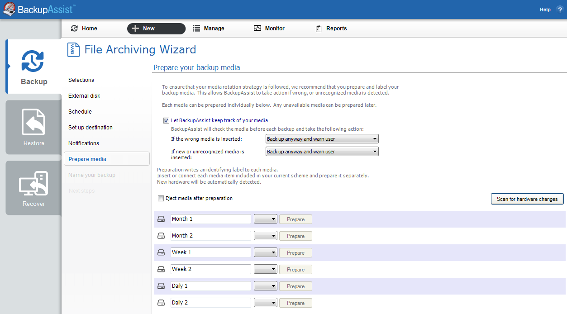Open the Reports tab
This screenshot has height=314, width=567.
(331, 29)
